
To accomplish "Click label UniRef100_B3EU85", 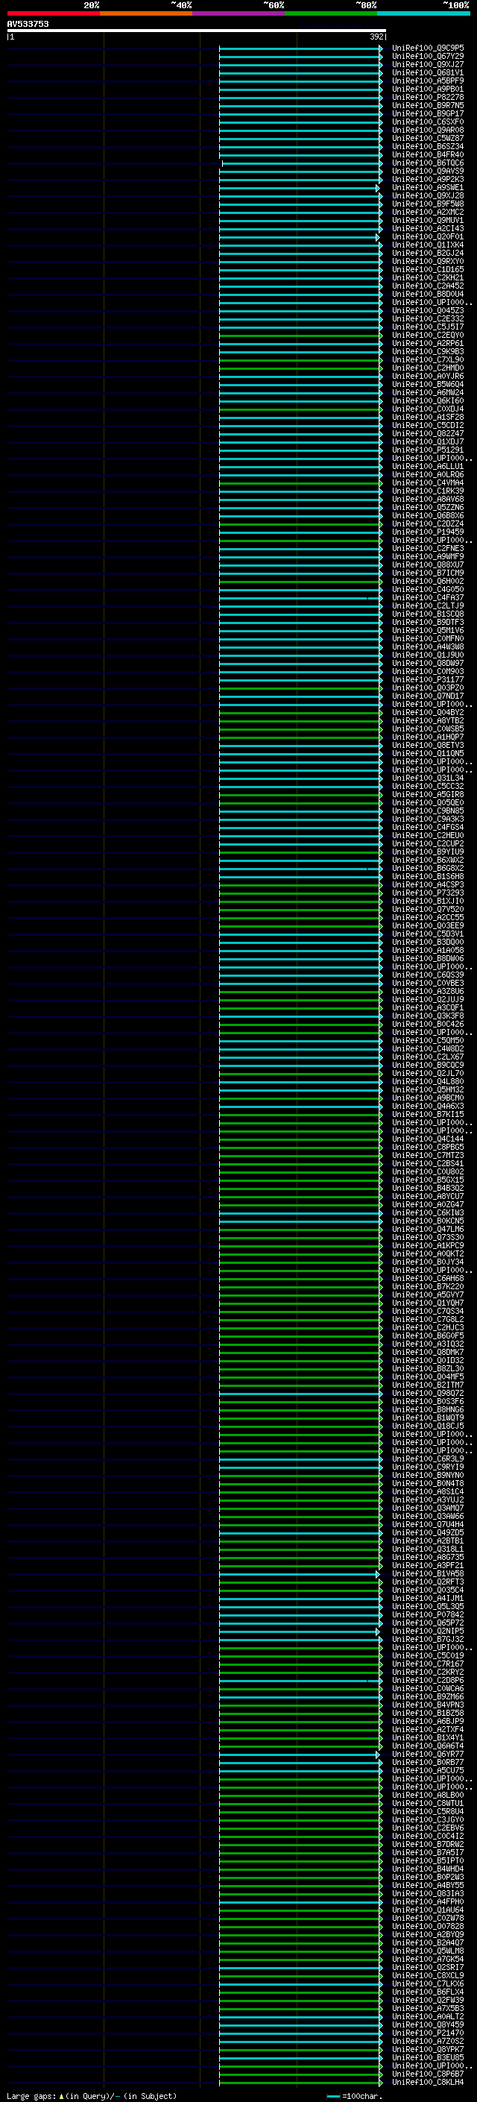I will pyautogui.click(x=428, y=2058).
